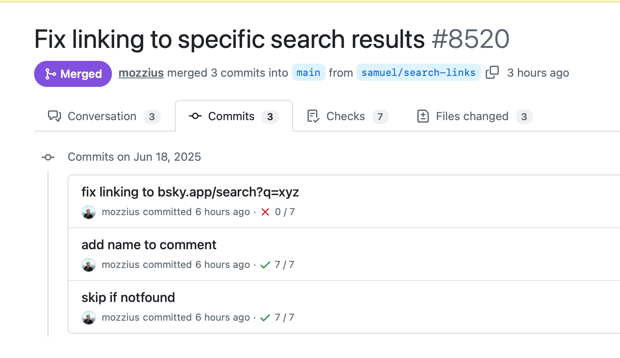Open the mozzius profile link in header

click(x=141, y=73)
